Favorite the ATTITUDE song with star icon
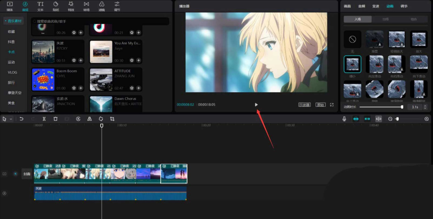Screen dimensions: 433x219 [x=132, y=88]
